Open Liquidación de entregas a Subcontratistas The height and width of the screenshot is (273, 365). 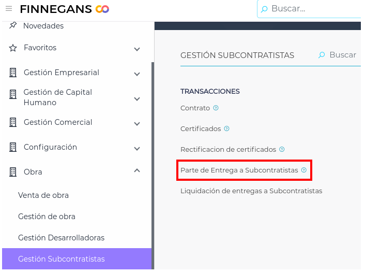[x=251, y=191]
